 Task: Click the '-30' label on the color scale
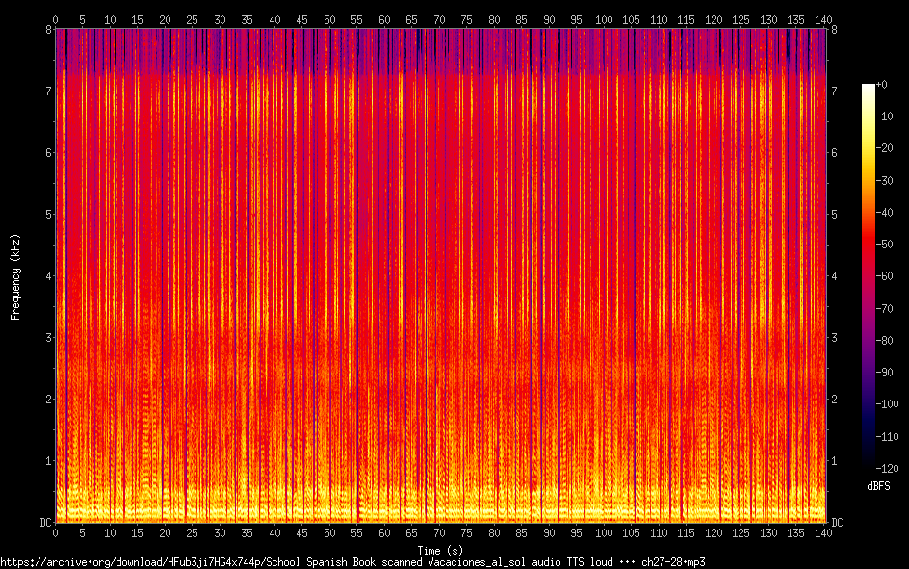pyautogui.click(x=885, y=180)
